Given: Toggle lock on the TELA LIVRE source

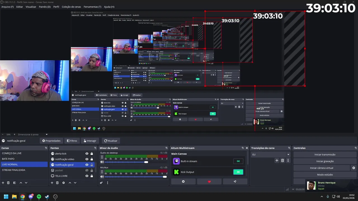Looking at the screenshot, I should tap(91, 176).
